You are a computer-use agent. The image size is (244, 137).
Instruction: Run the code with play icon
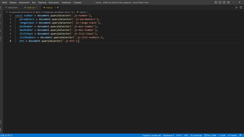tap(236, 8)
